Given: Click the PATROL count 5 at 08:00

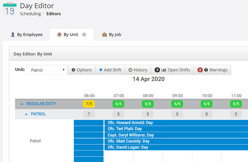Looking at the screenshot, I should [x=148, y=114].
